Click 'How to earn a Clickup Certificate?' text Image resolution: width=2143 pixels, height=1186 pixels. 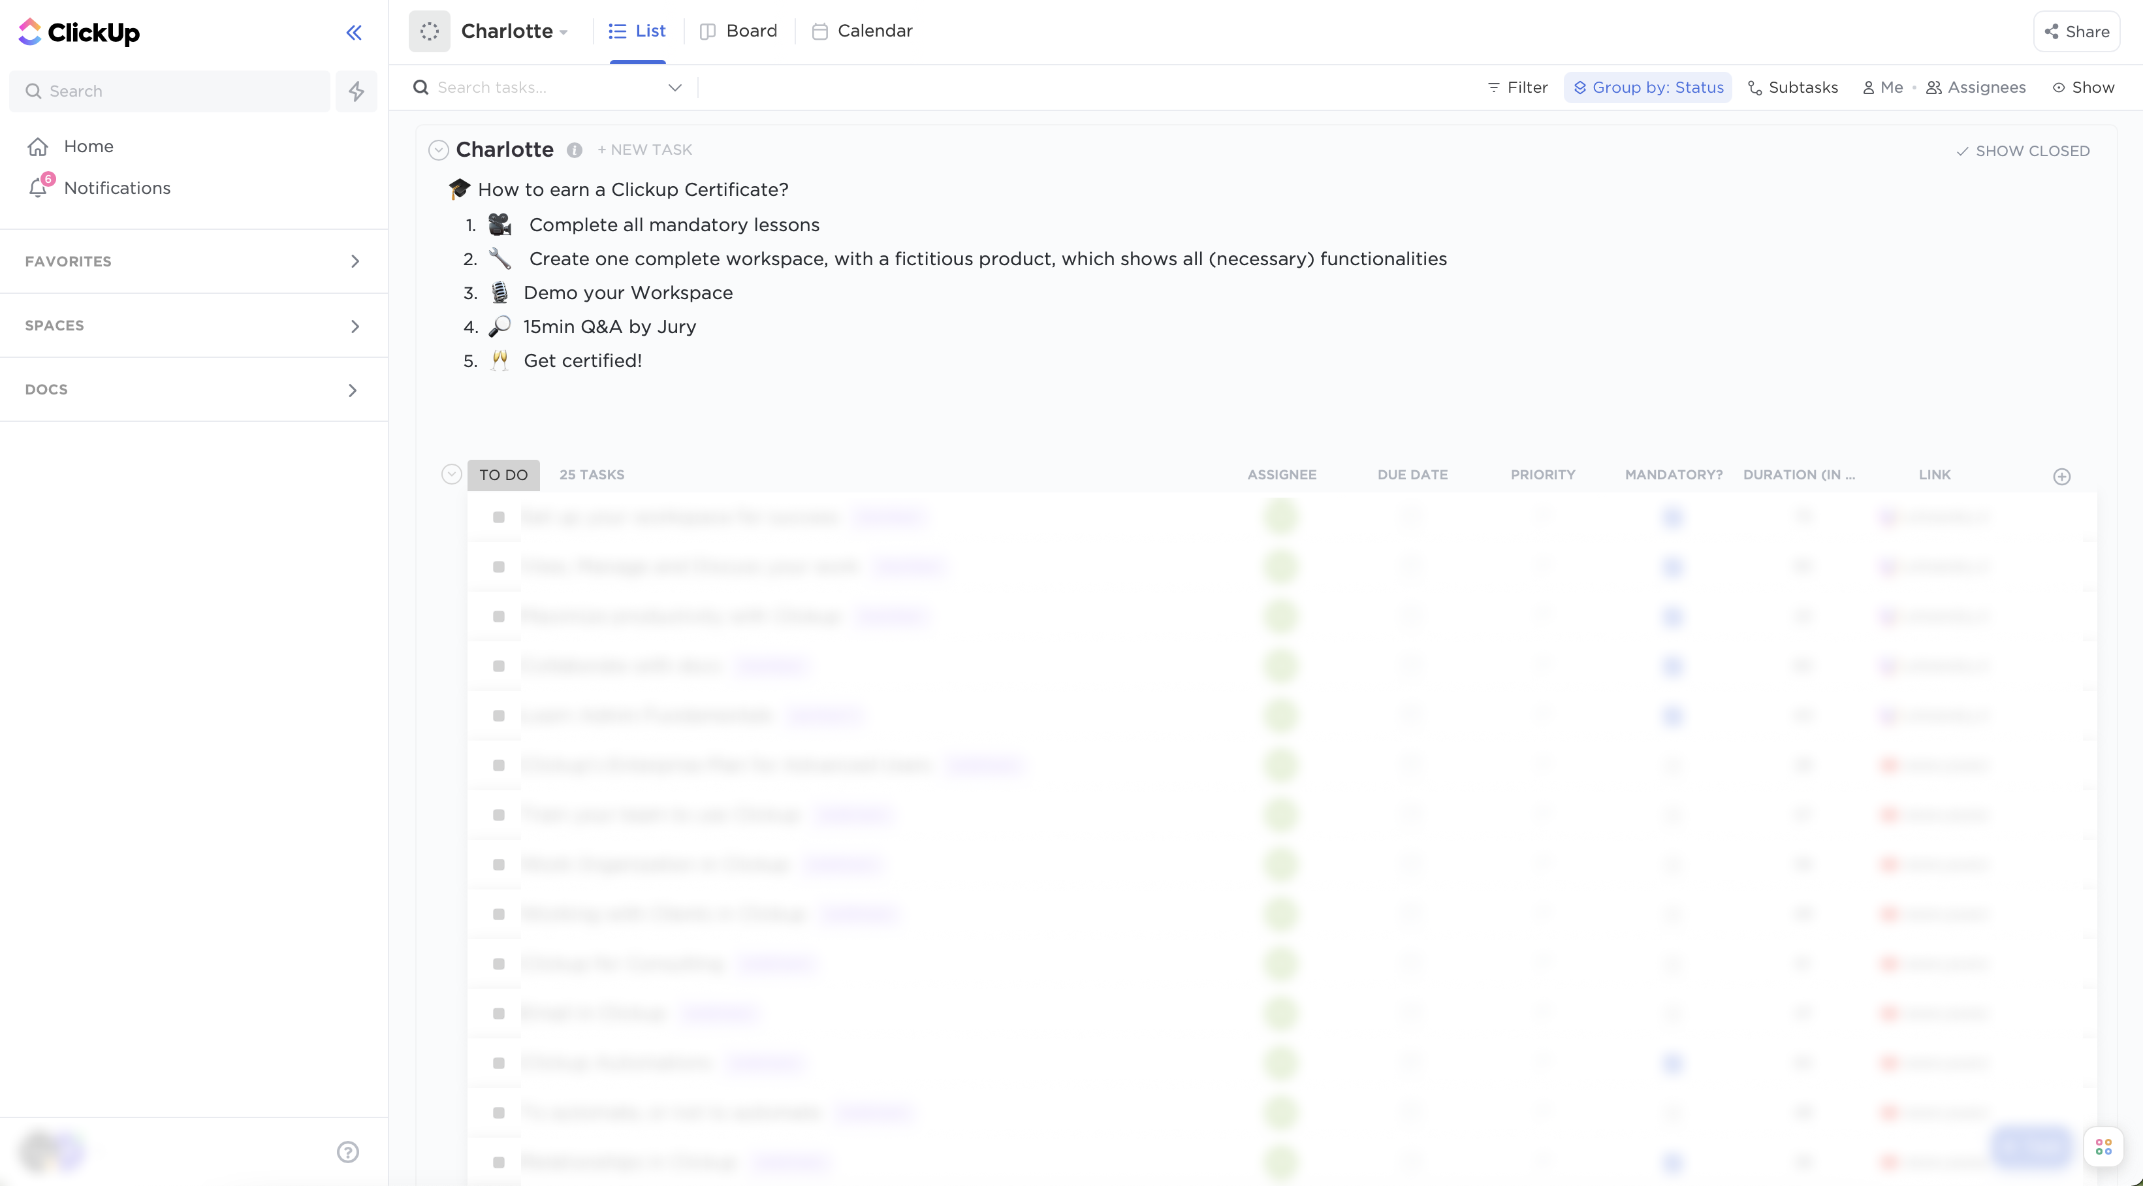[x=633, y=190]
